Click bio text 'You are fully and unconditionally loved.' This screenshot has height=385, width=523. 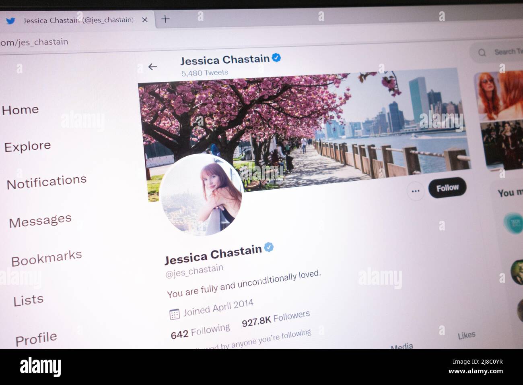click(244, 284)
